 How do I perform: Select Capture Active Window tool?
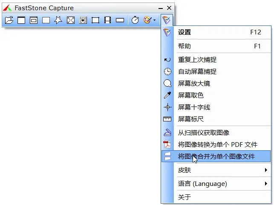[21, 20]
